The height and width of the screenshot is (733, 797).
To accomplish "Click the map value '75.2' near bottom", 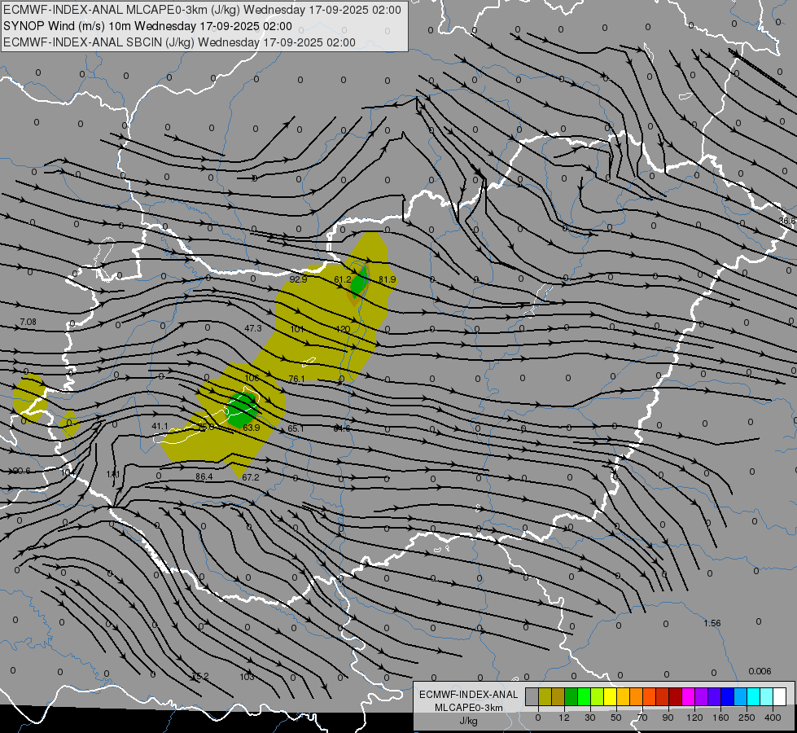I will click(200, 676).
